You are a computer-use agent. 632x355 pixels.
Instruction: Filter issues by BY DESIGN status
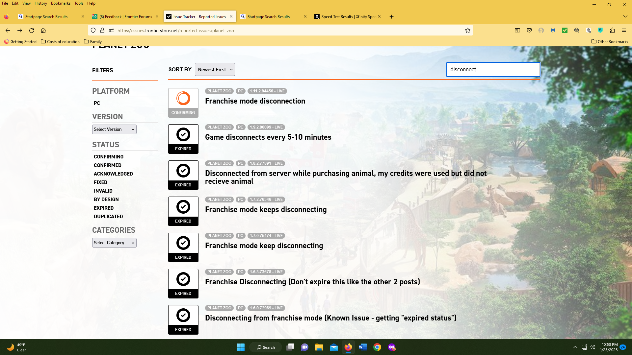pyautogui.click(x=106, y=200)
